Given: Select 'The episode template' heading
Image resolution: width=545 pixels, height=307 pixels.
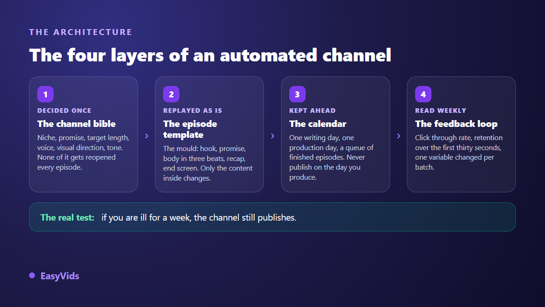Looking at the screenshot, I should 190,129.
